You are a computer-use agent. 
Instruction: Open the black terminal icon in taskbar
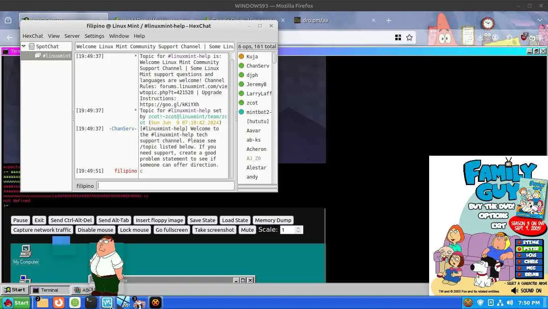coord(91,303)
